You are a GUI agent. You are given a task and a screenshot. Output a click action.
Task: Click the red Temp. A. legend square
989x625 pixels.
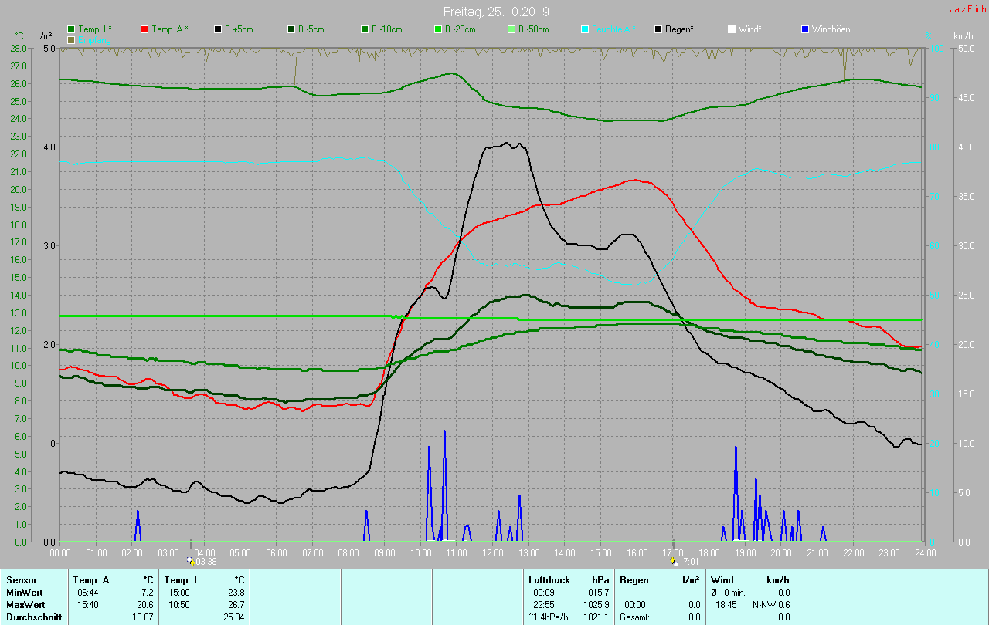(144, 29)
